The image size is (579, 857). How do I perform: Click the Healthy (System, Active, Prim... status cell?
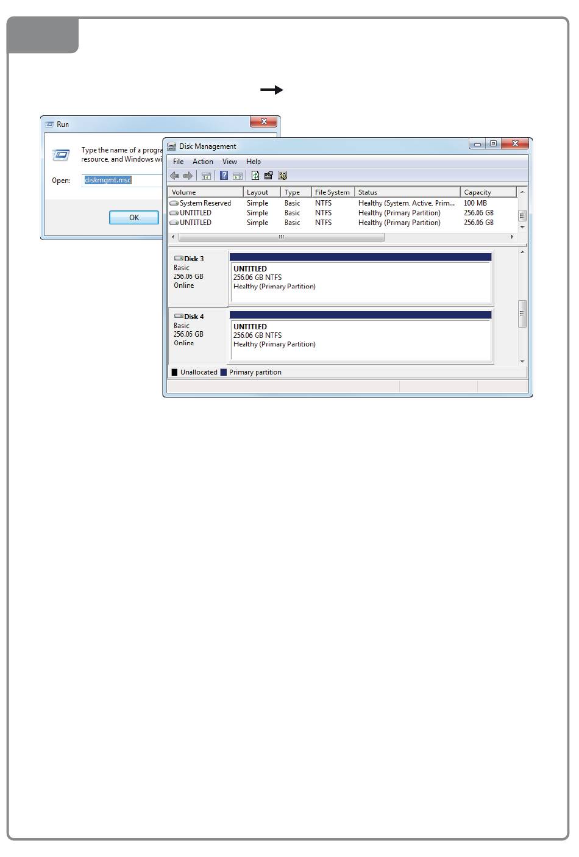[407, 203]
